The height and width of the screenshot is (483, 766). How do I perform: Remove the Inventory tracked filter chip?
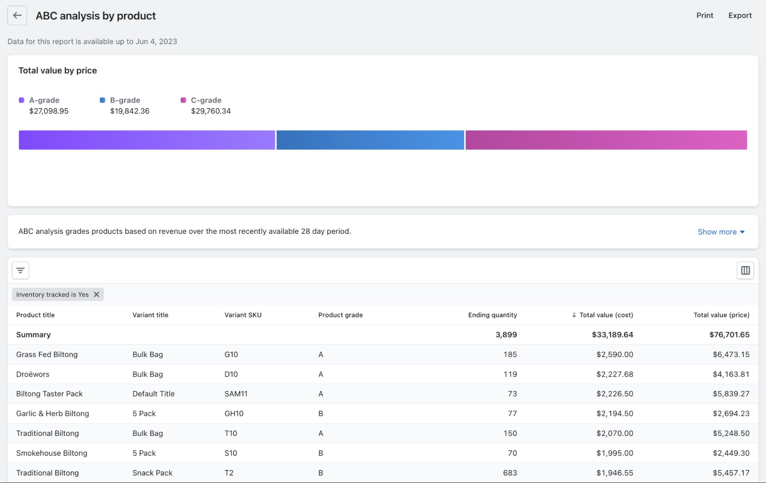coord(97,294)
